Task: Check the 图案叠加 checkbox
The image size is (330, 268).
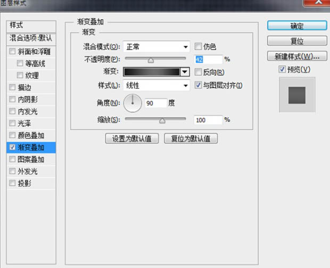Action: coord(12,159)
